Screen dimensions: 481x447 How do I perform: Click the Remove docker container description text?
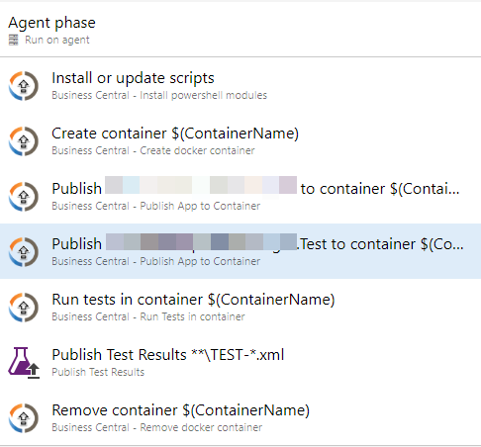(201, 427)
